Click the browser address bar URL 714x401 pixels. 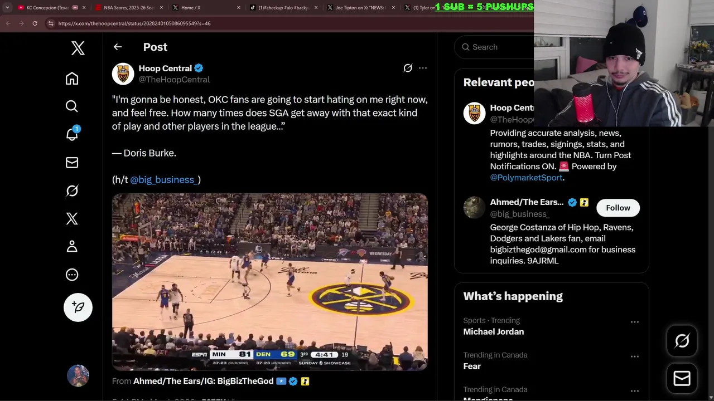134,23
